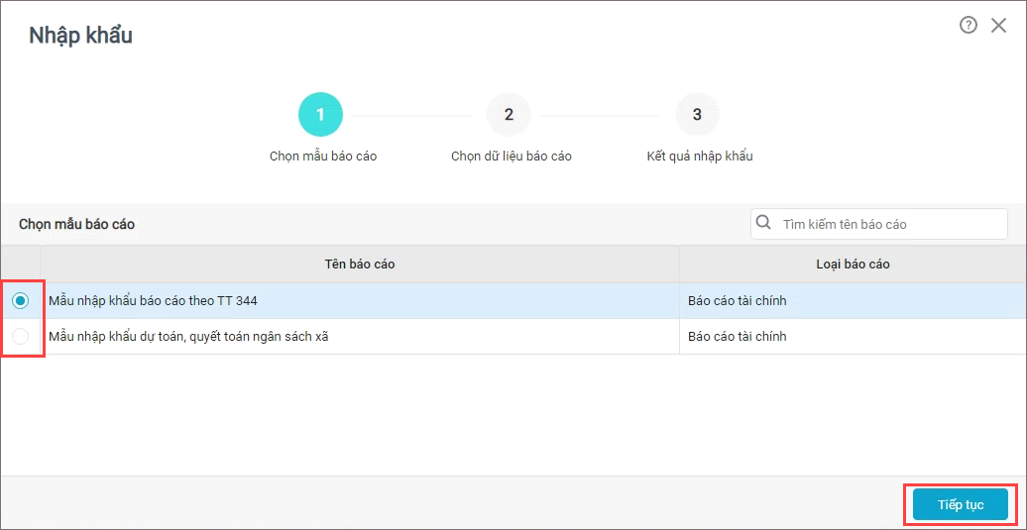Click Chọn mẫu báo cáo step label
The image size is (1027, 530).
point(323,158)
